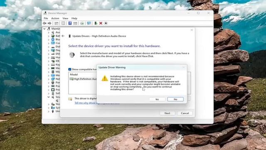Expand the Disk drives category chevron

[49, 47]
